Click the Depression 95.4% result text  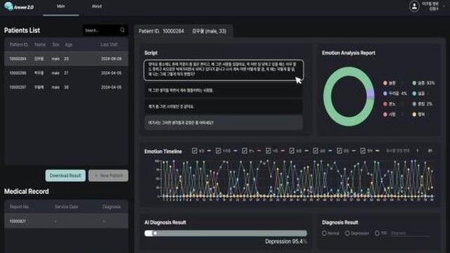point(286,242)
